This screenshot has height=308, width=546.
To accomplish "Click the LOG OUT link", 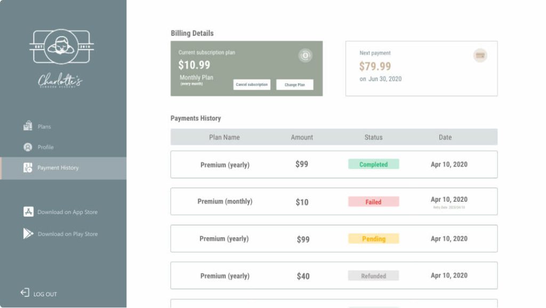I will 45,294.
